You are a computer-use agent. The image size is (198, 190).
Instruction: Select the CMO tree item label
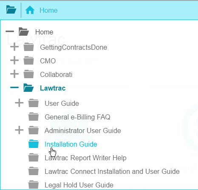[48, 61]
